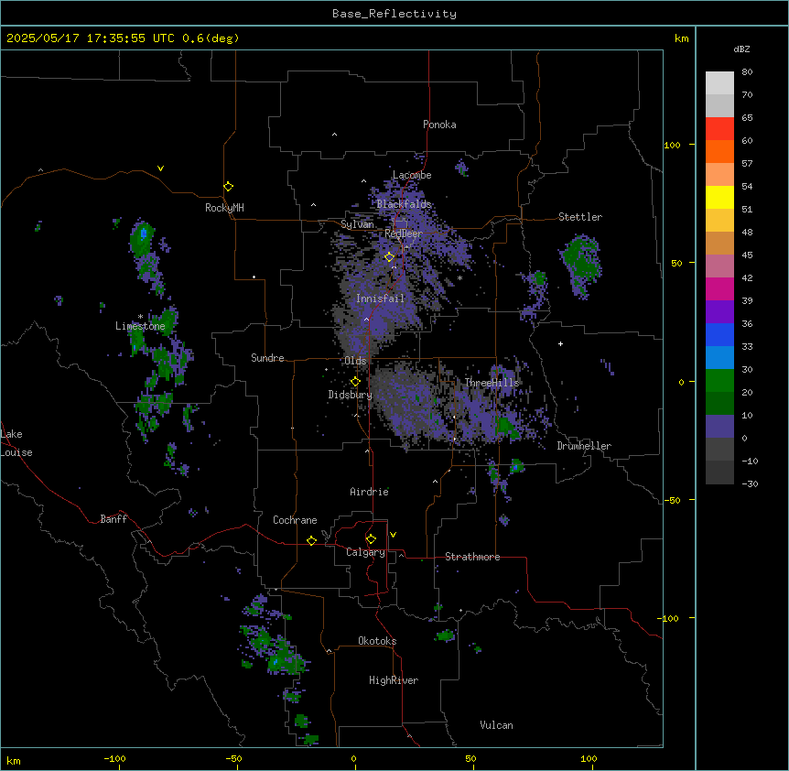789x771 pixels.
Task: Select the blue-core storm cell north of Limestone
Action: tap(143, 240)
